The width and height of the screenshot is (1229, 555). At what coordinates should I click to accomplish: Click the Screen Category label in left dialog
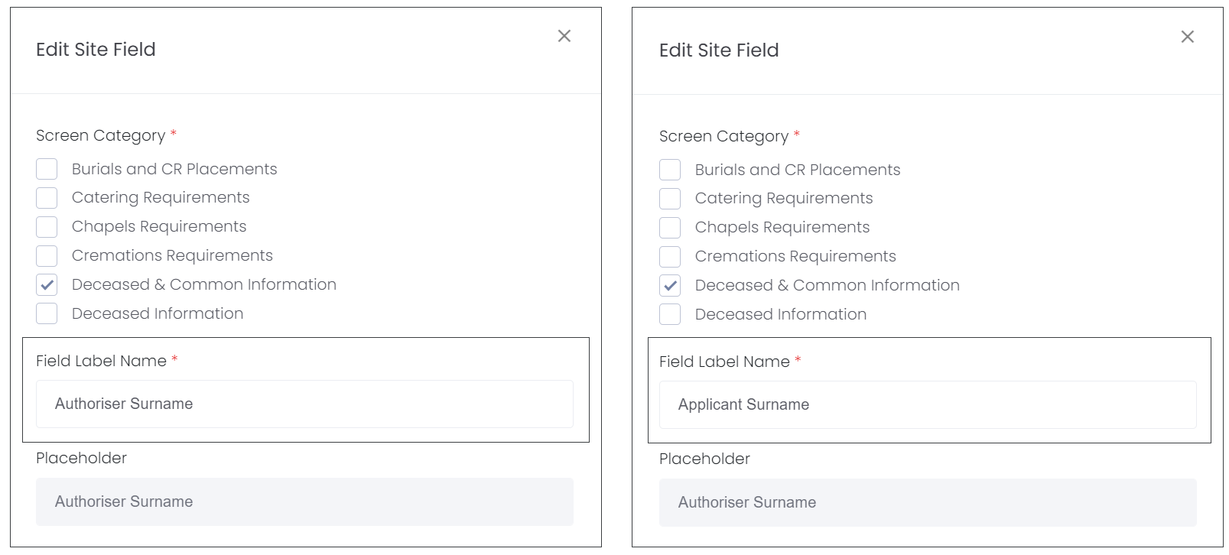coord(100,135)
